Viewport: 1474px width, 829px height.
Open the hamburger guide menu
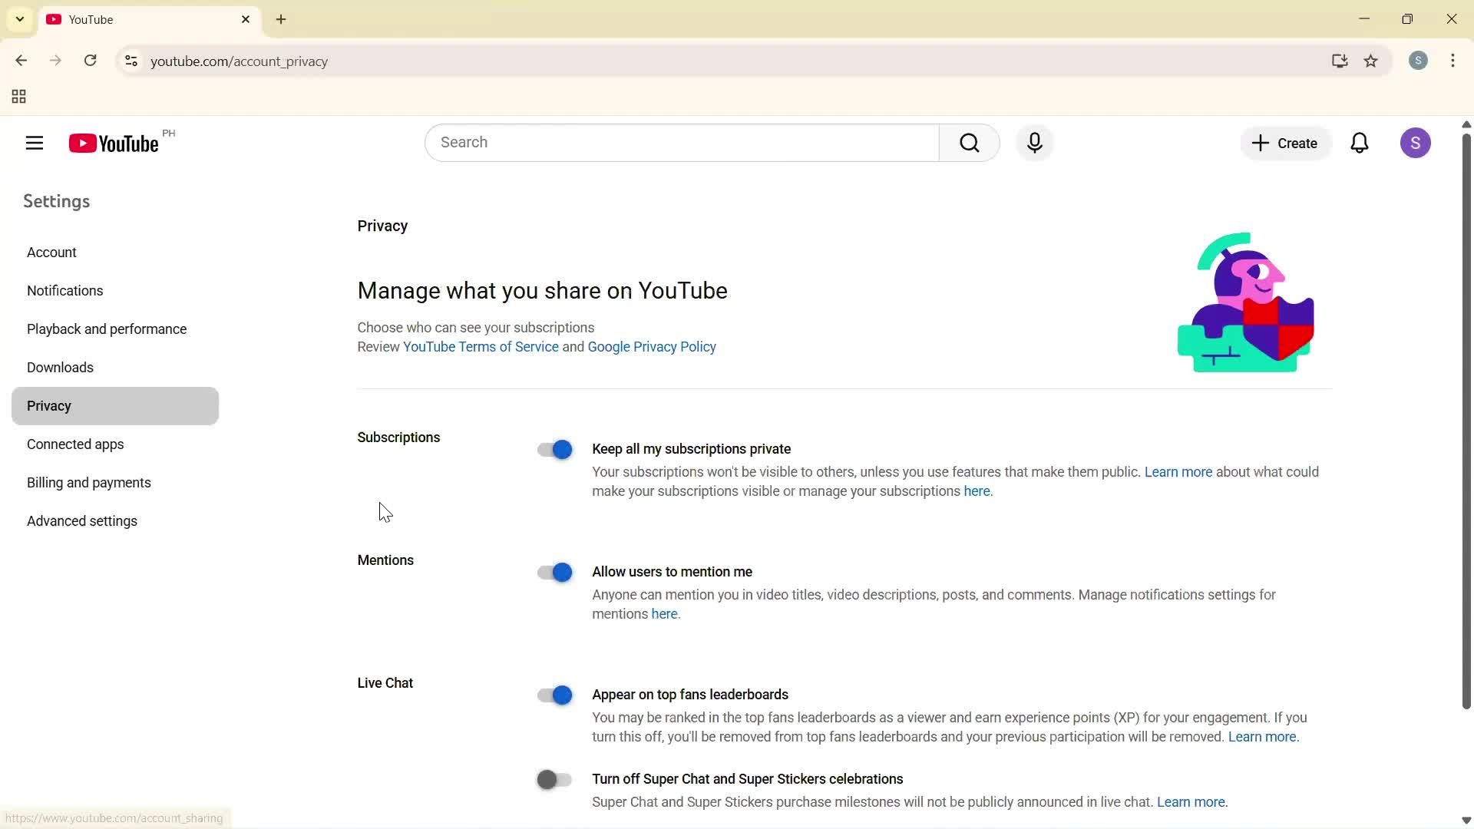click(35, 143)
